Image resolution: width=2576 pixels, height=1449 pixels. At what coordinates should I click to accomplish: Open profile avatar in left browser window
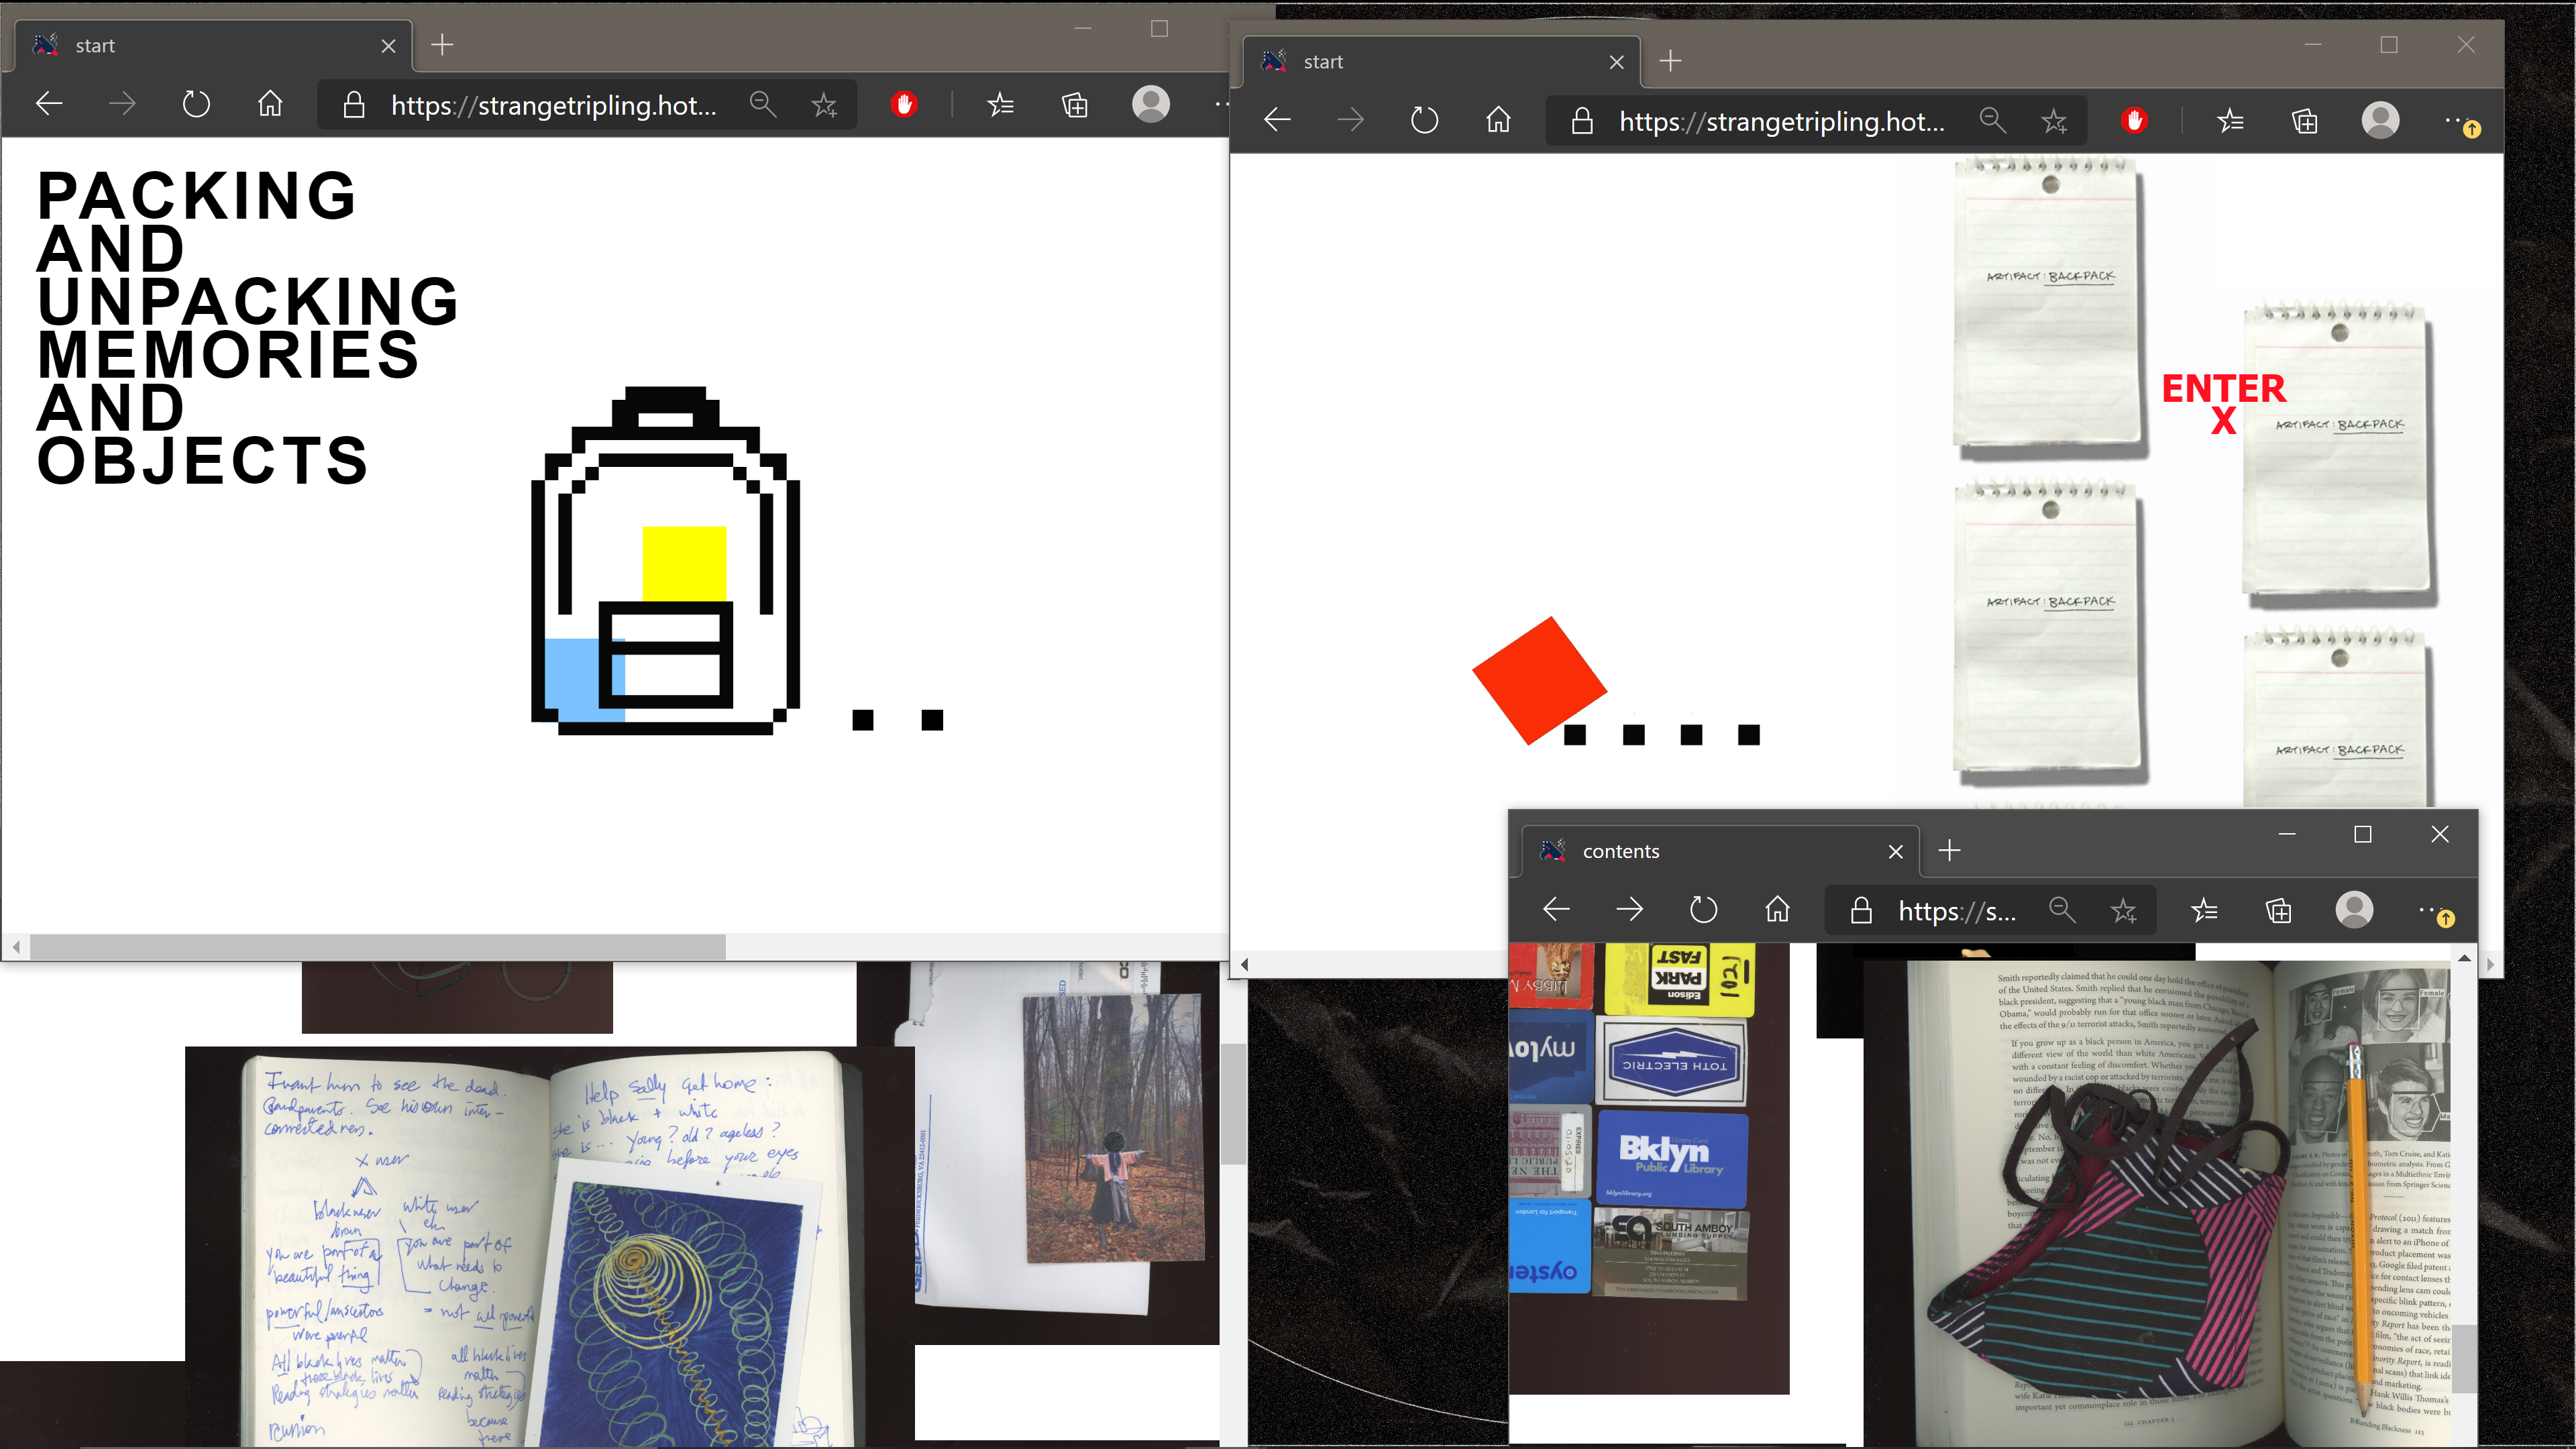pos(1151,104)
